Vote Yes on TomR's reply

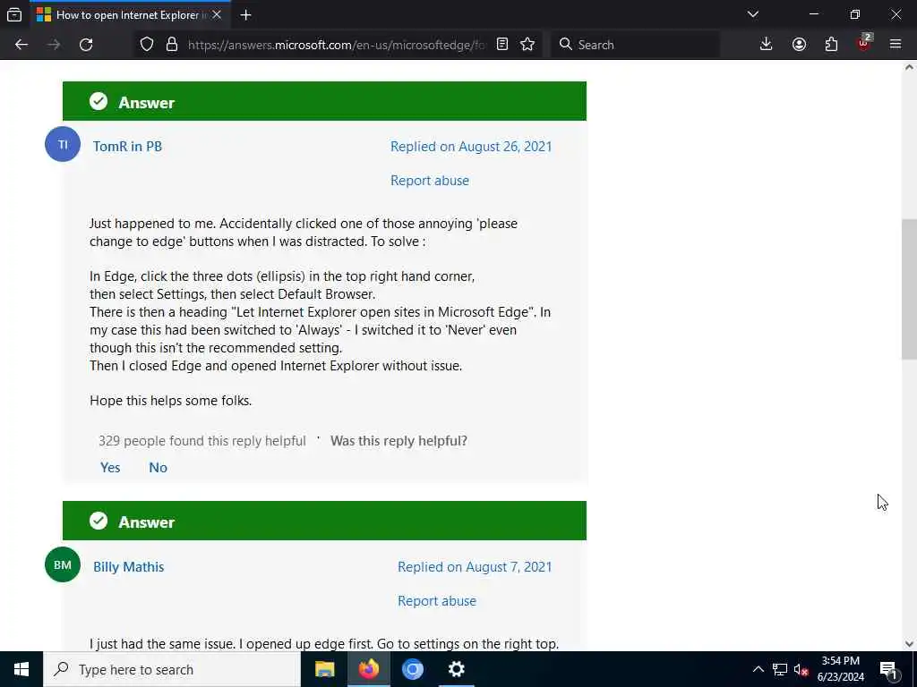coord(110,467)
